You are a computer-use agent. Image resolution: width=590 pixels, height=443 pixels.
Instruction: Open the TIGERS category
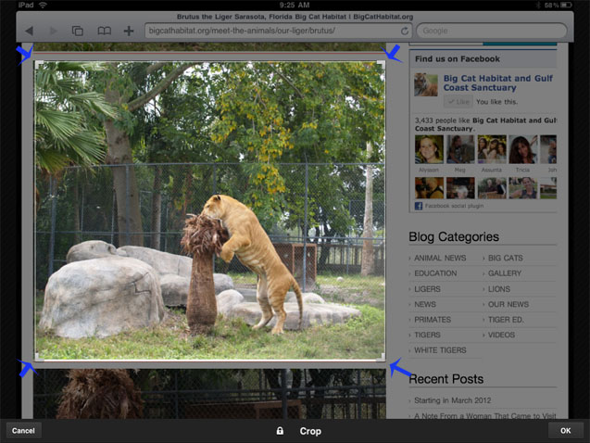tap(427, 335)
